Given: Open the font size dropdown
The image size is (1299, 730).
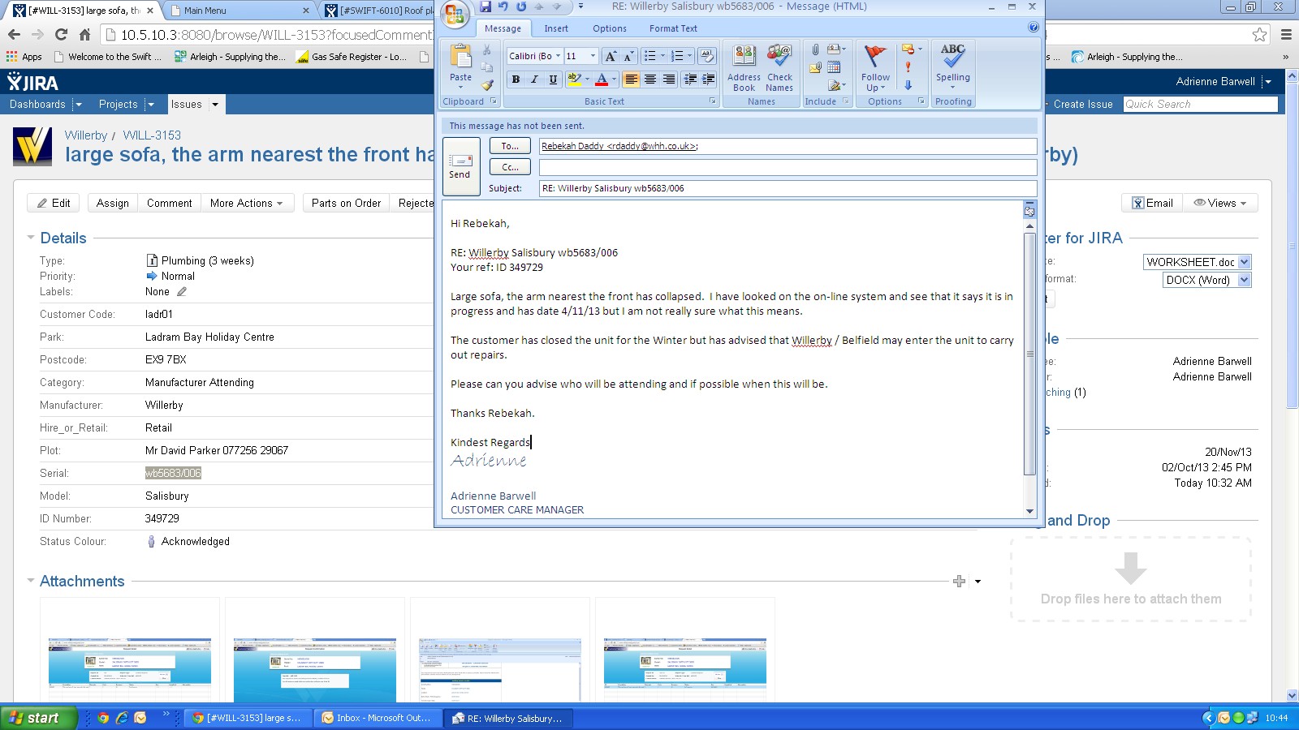Looking at the screenshot, I should (593, 56).
